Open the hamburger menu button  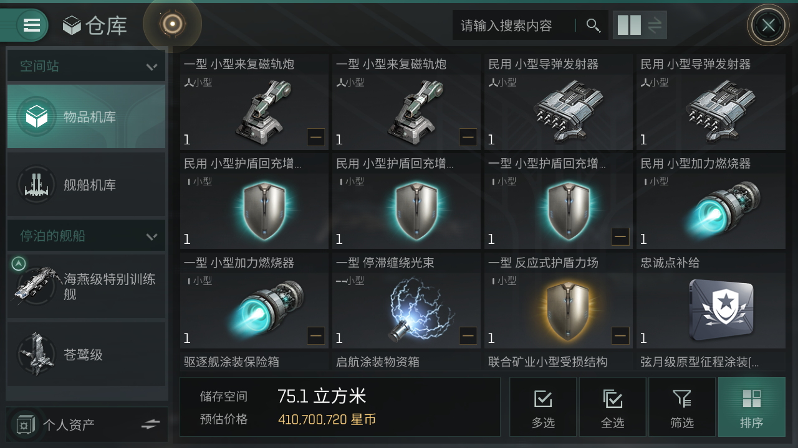point(31,25)
